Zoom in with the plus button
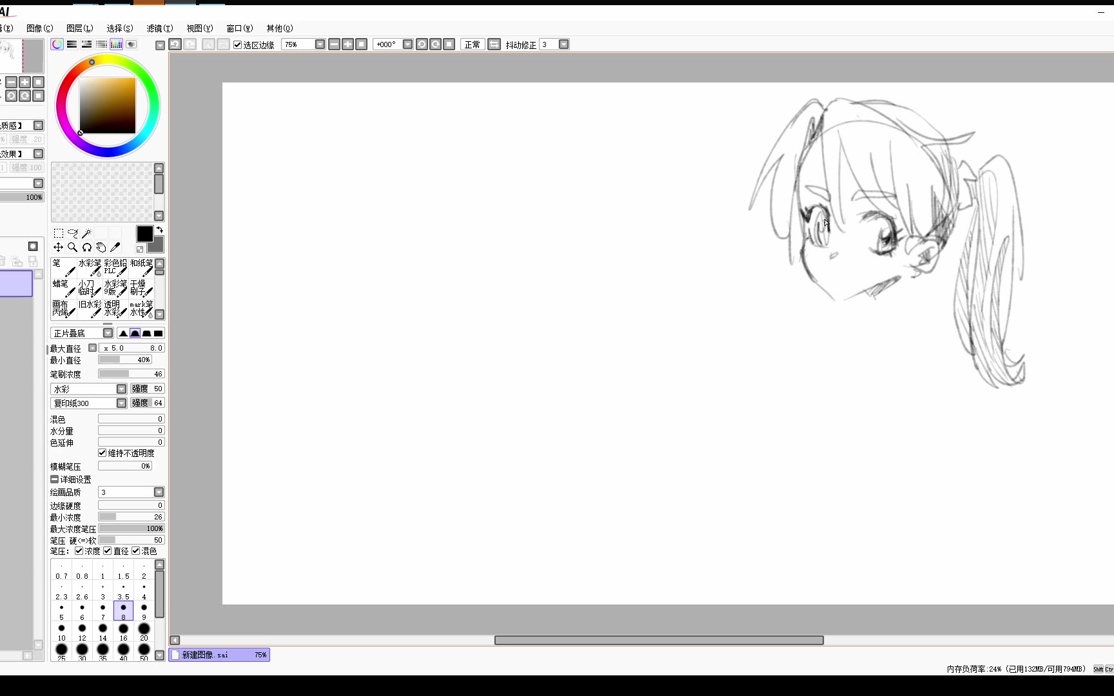Viewport: 1114px width, 696px height. tap(348, 44)
